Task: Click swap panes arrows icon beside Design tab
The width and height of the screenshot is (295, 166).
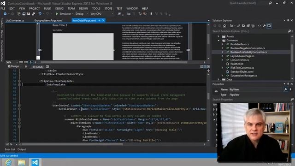Action: 26,66
